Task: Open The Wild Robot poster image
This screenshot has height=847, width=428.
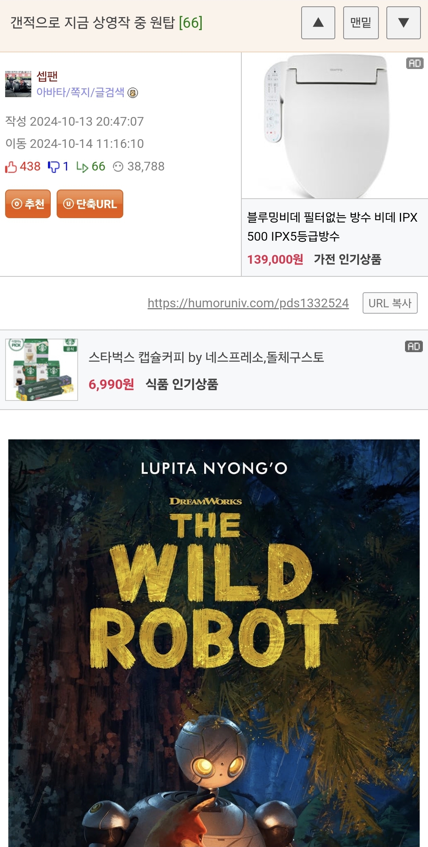Action: [x=214, y=643]
